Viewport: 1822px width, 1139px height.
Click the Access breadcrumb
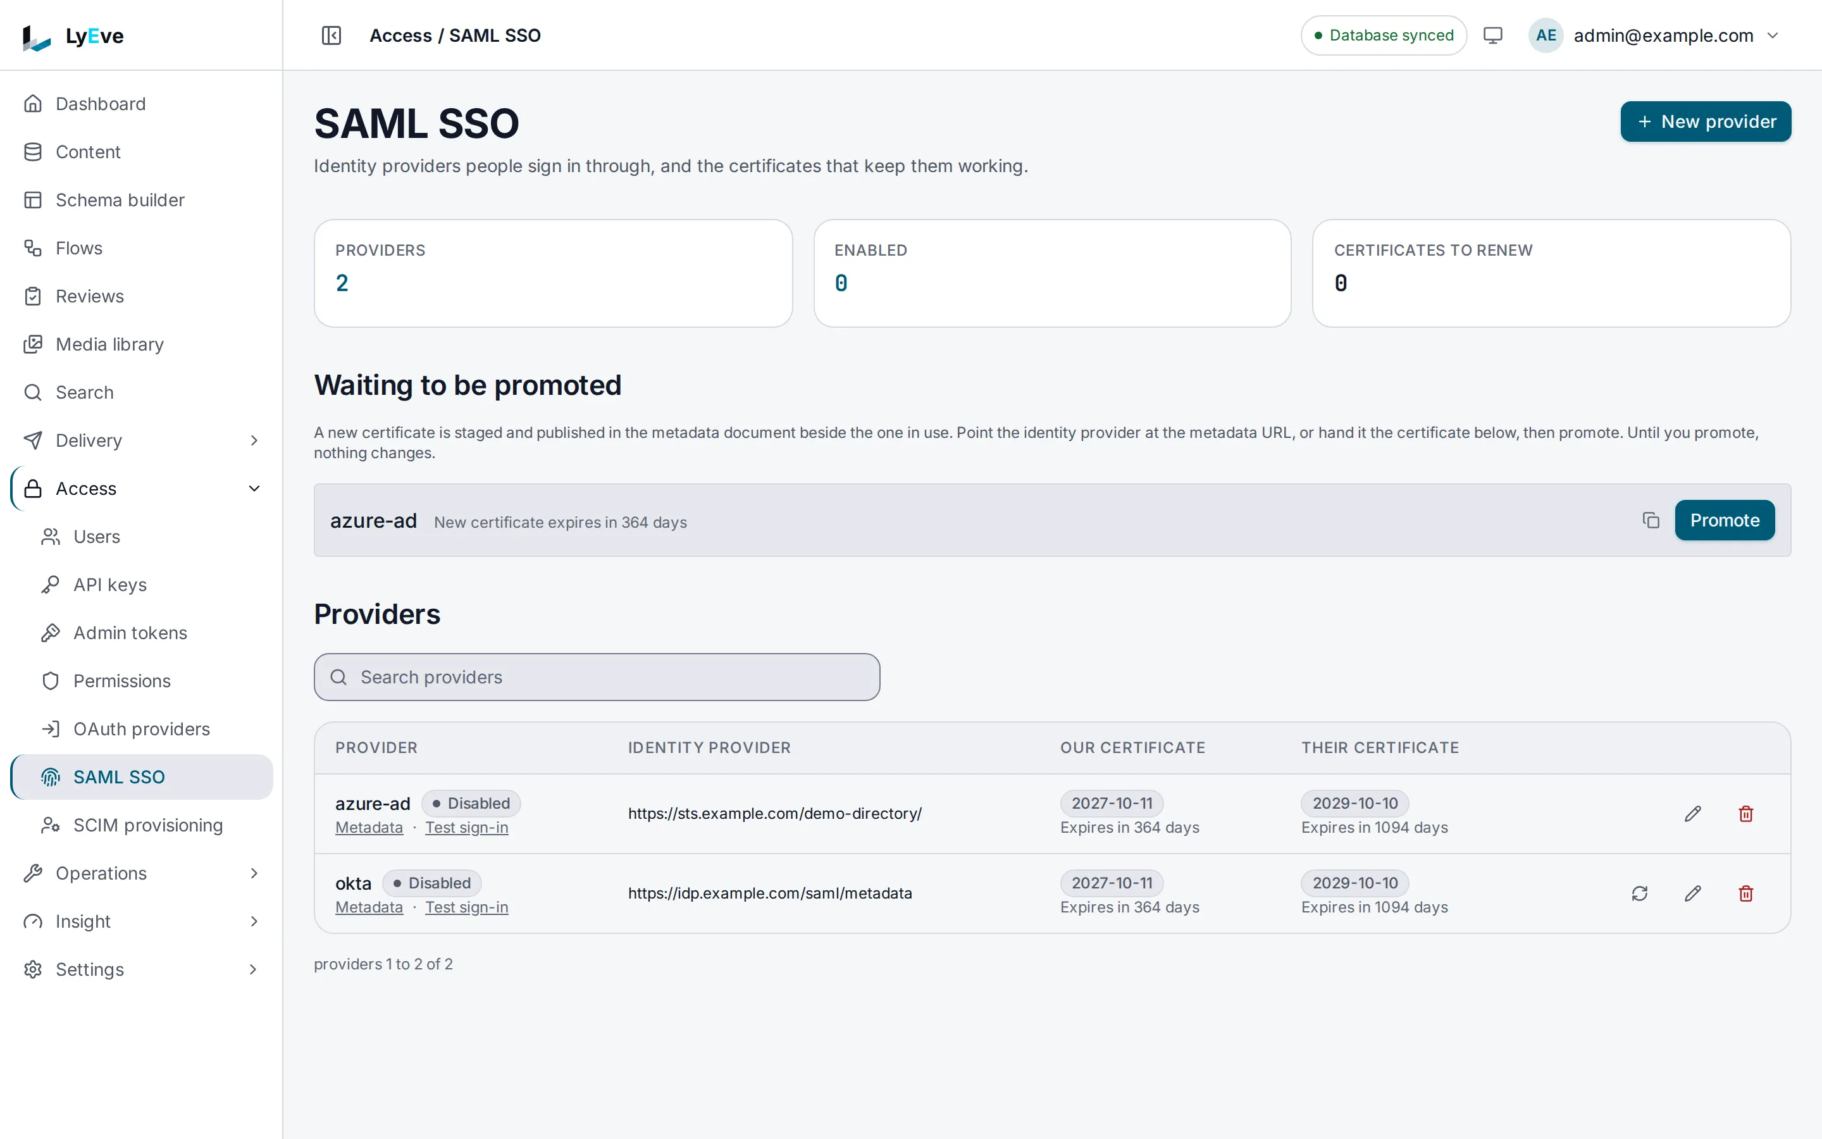400,35
